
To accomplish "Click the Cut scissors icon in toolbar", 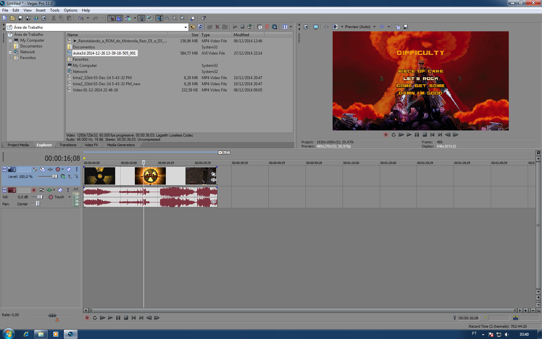I will [x=54, y=18].
